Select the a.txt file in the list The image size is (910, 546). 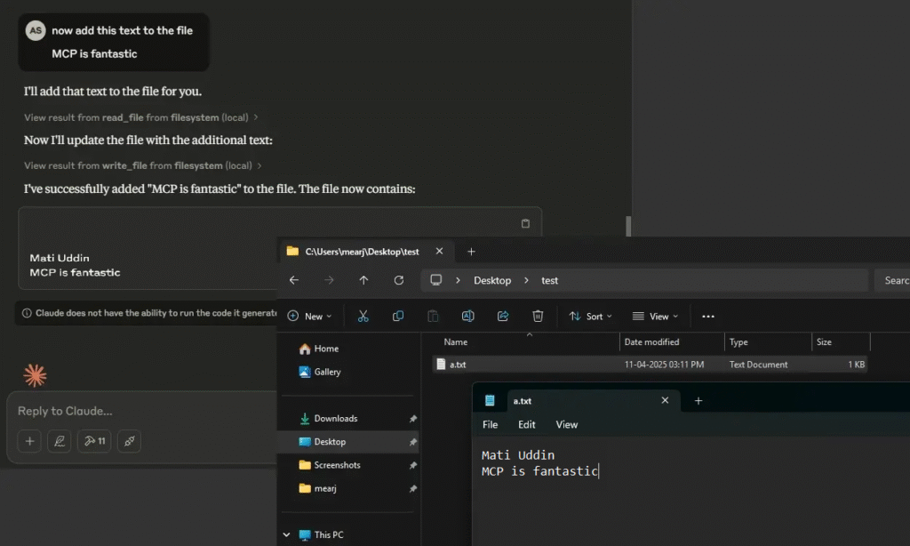[x=458, y=365]
